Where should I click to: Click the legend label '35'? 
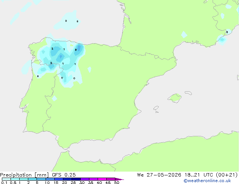90,182
